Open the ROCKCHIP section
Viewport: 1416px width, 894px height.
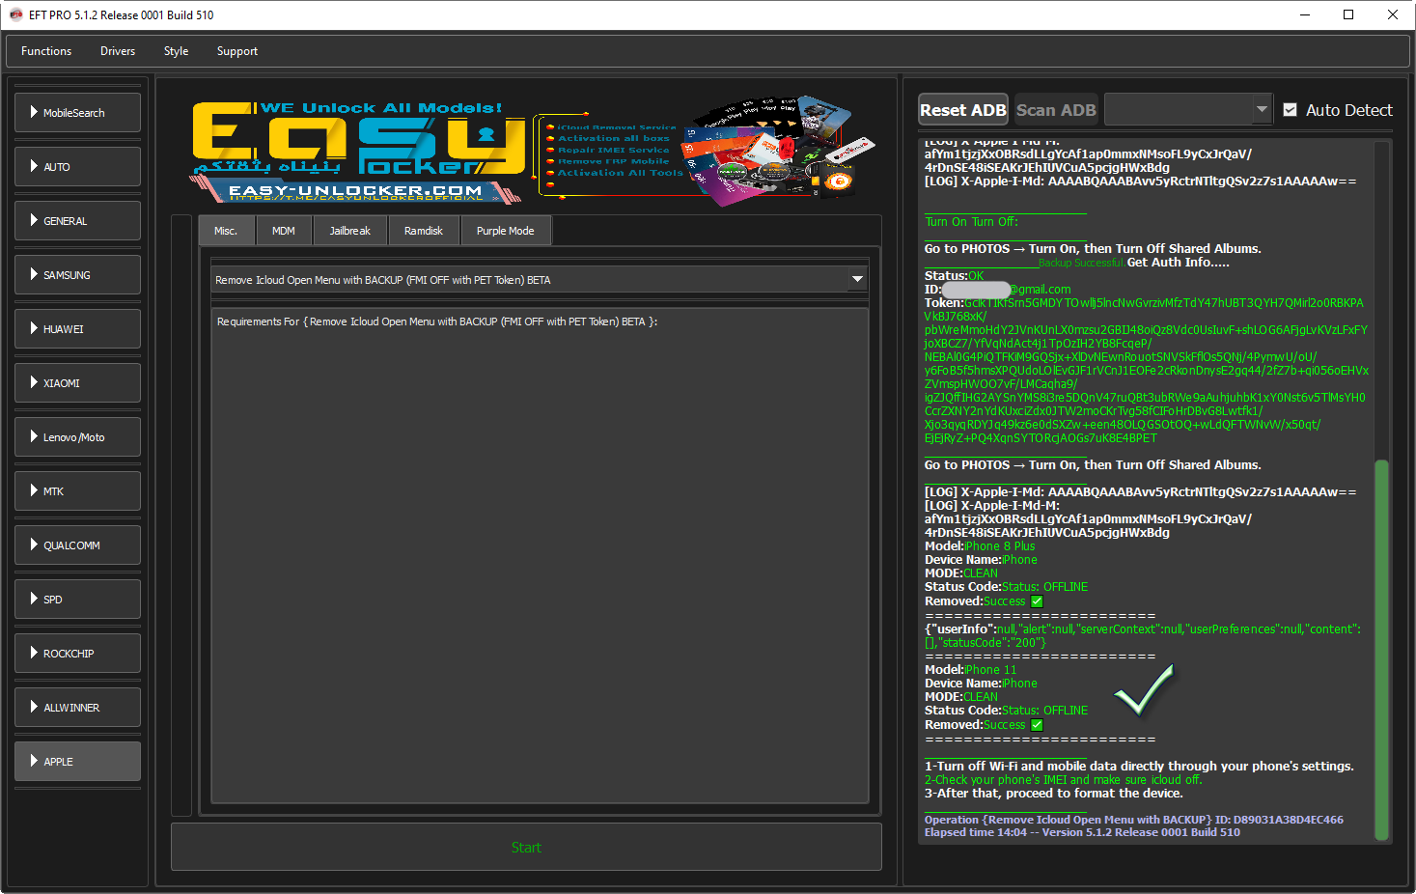[77, 654]
